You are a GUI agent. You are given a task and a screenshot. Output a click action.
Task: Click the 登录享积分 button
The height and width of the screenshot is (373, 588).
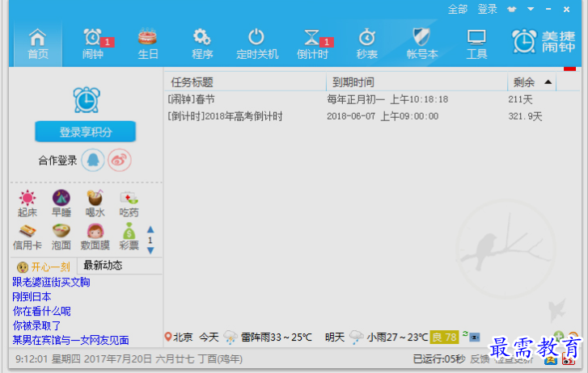pos(86,132)
